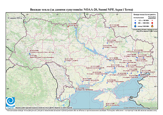Select the blue marker on Crimea's southern coast
The image size is (163, 115).
[106, 106]
